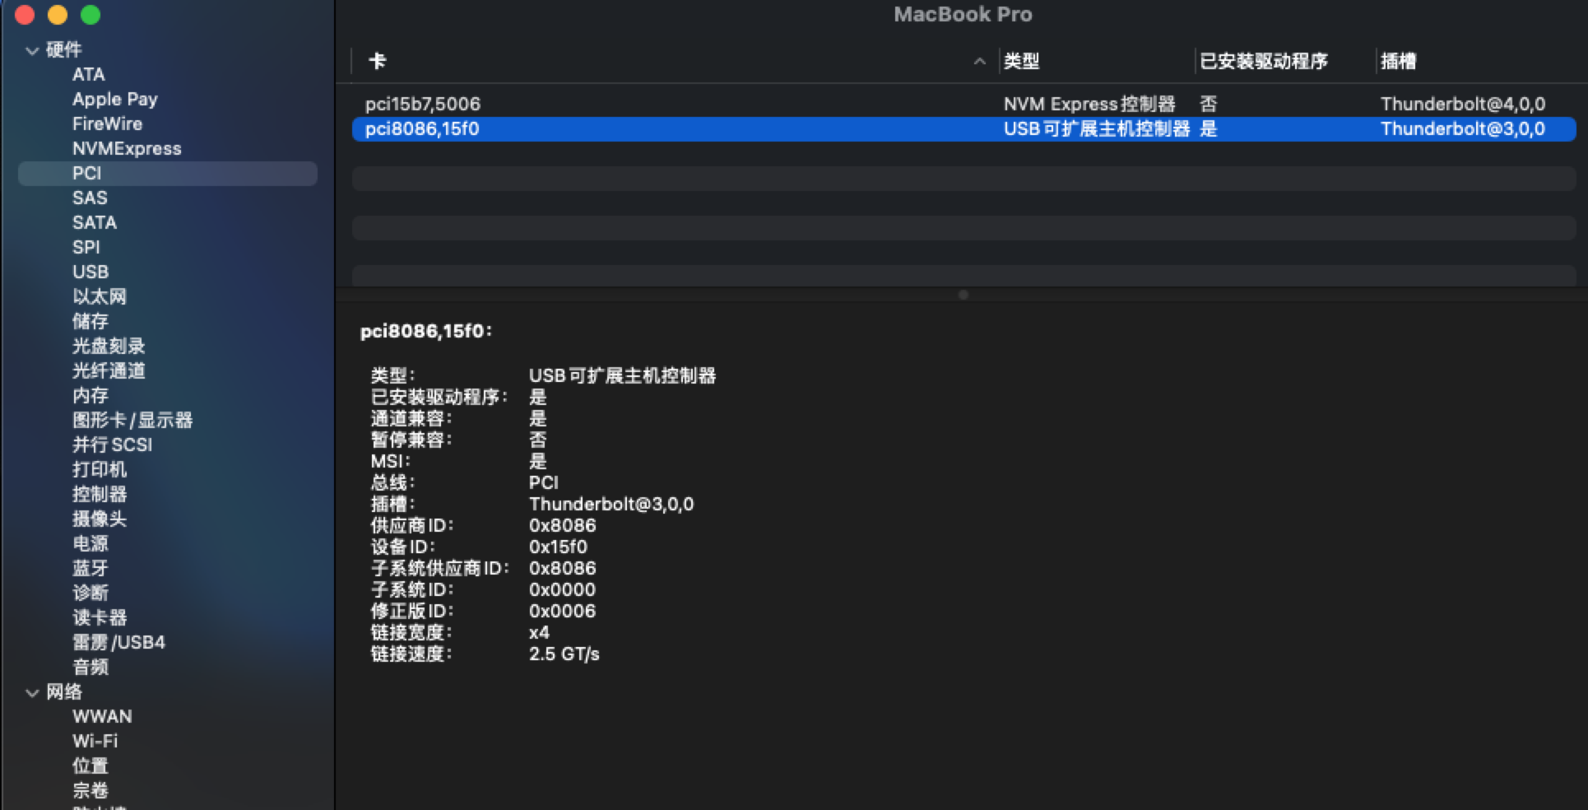
Task: Select SPI in the sidebar
Action: [86, 247]
